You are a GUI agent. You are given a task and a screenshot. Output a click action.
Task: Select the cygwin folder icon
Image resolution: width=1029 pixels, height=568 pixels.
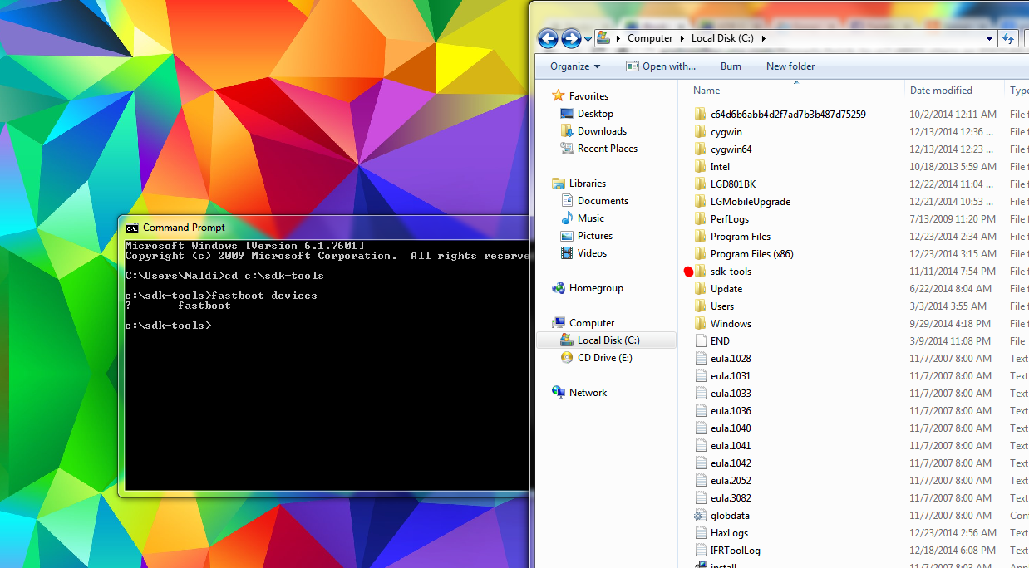[700, 132]
